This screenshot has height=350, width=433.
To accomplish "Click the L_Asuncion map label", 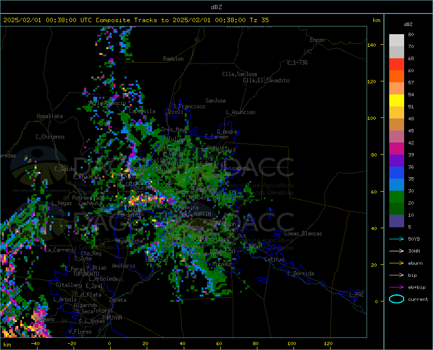I will point(241,112).
